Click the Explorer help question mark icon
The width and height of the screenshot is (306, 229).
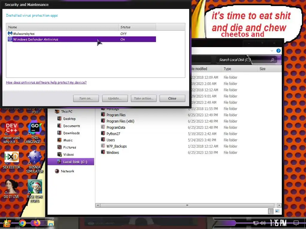279,51
